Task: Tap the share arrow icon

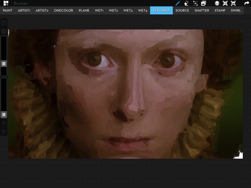Action: point(247,3)
